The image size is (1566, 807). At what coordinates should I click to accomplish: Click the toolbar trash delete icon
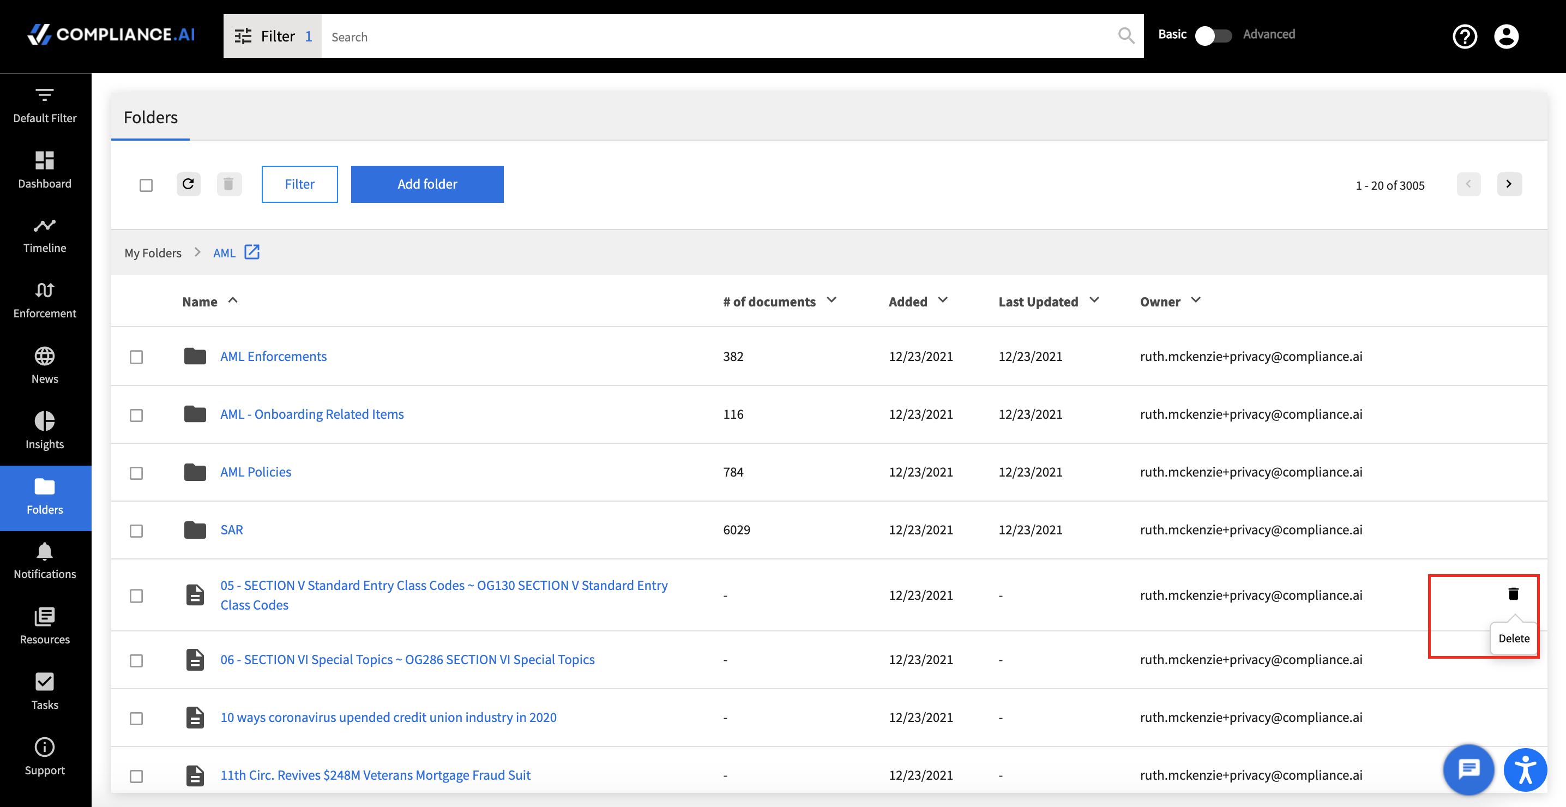click(x=229, y=184)
